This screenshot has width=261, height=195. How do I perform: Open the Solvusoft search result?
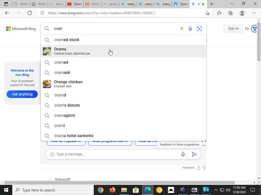62,180
